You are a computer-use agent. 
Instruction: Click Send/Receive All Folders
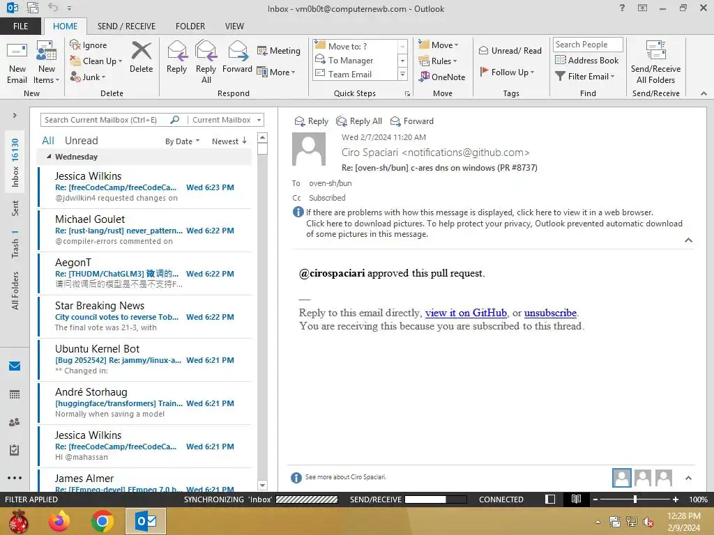tap(655, 63)
